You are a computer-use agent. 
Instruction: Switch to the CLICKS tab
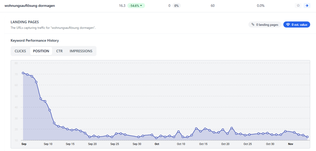point(20,51)
